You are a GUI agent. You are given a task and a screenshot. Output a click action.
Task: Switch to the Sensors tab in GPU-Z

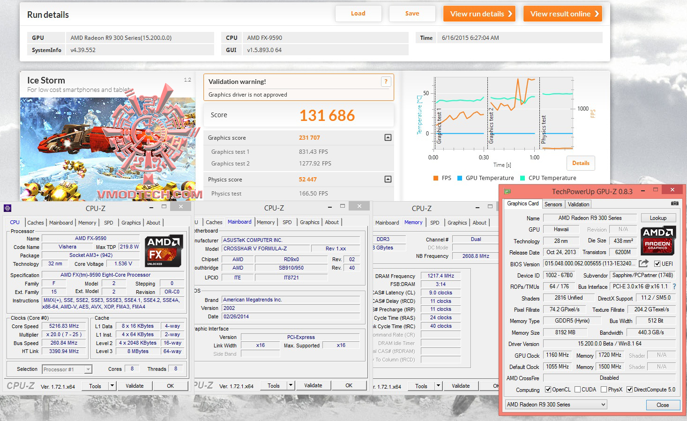pos(553,204)
